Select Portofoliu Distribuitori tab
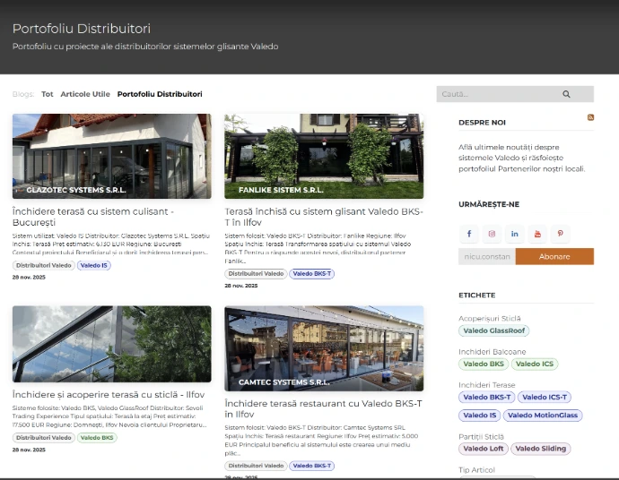The width and height of the screenshot is (619, 480). coord(160,94)
